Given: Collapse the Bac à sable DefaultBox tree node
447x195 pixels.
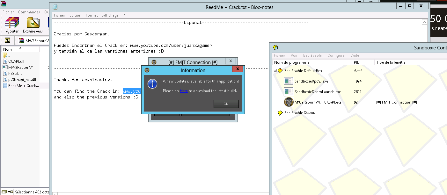Looking at the screenshot, I should point(275,71).
